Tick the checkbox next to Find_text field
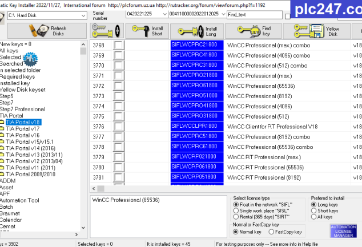The image size is (362, 247). point(288,17)
